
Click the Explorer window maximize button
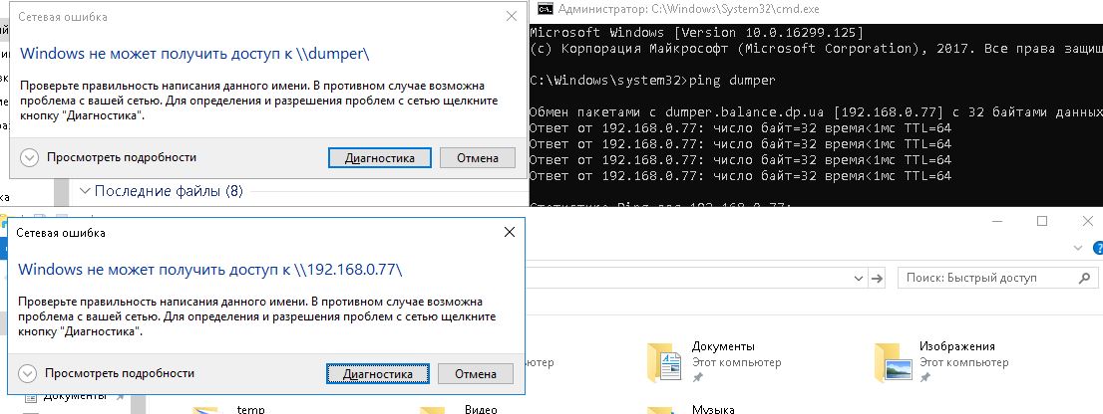coord(1042,221)
